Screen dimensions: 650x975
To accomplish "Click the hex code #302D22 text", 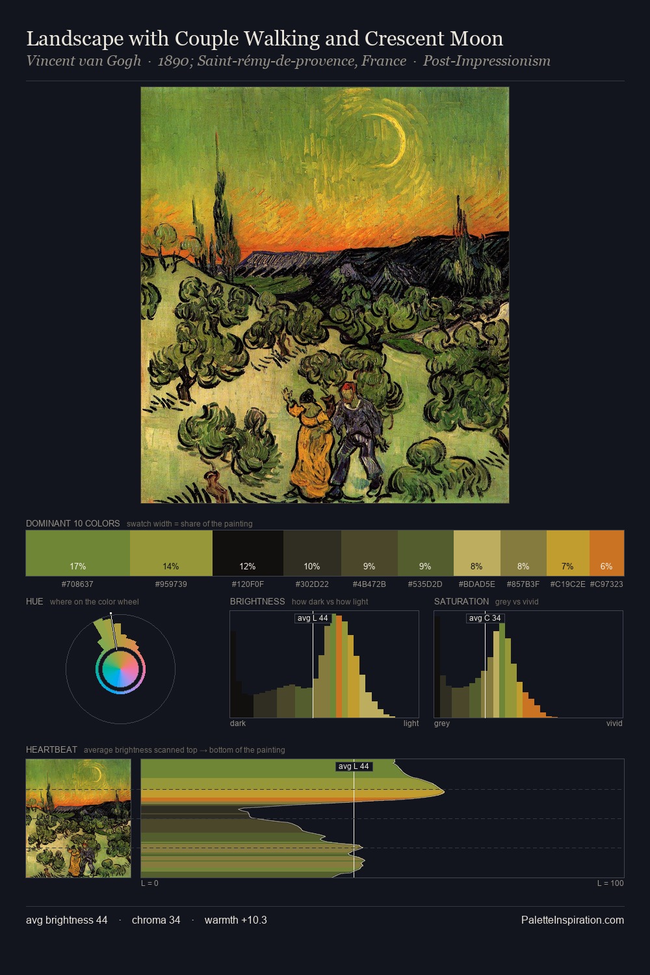I will 312,584.
